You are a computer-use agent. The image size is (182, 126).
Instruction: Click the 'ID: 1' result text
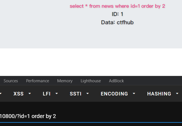point(117,14)
